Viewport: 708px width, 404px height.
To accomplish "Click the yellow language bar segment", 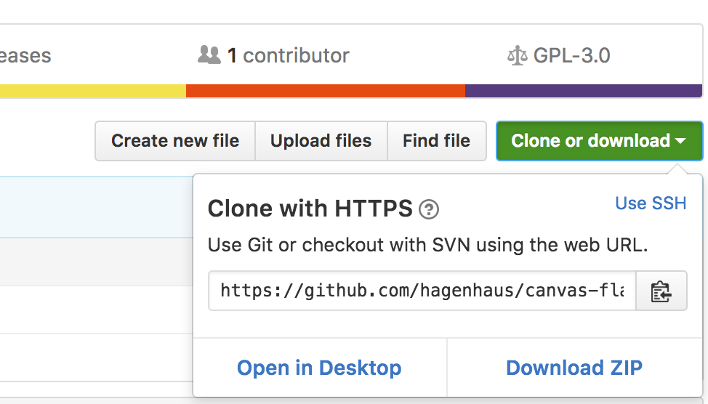I will coord(92,91).
